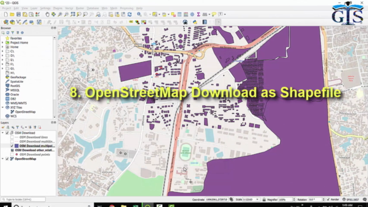Select the Zoom In magnifier tool
This screenshot has height=207, width=368.
(60, 14)
